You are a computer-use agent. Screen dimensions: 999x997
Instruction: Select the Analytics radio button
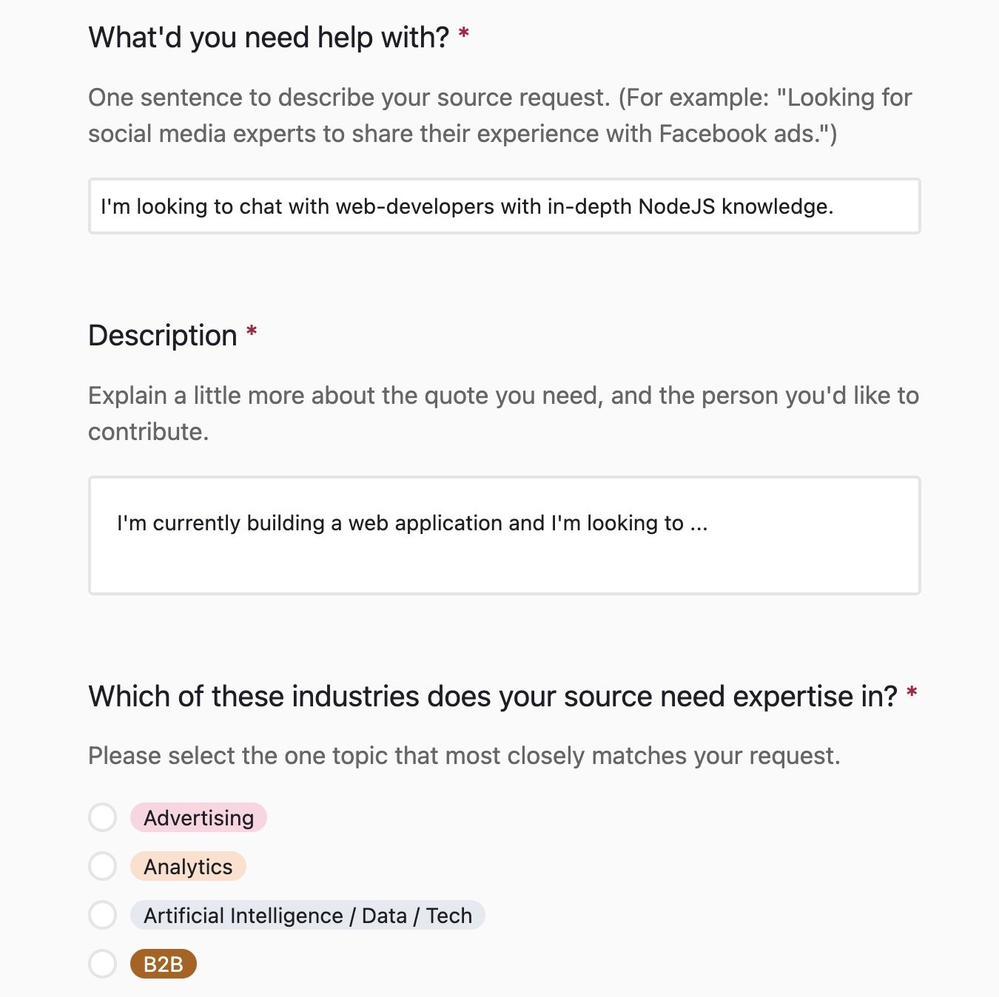click(x=102, y=866)
